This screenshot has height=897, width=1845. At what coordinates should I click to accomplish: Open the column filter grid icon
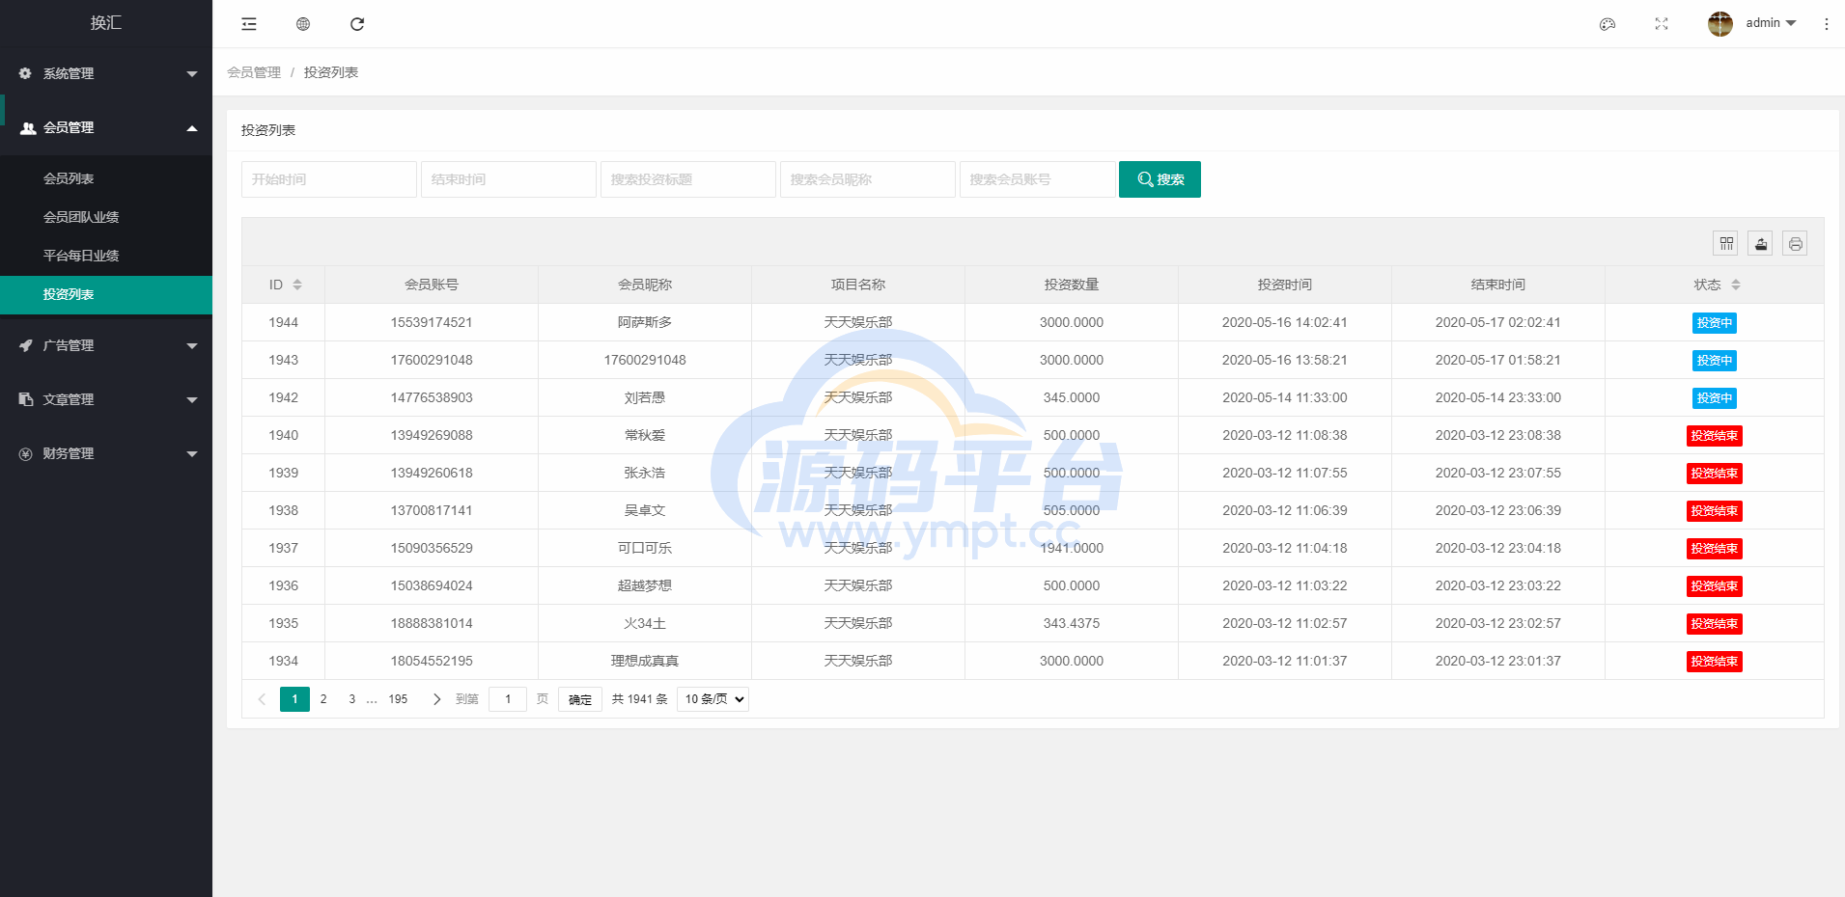point(1725,244)
